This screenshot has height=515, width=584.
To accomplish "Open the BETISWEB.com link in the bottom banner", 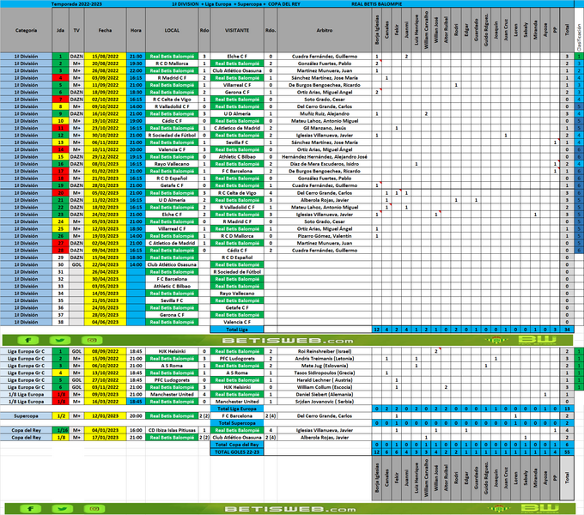I will pyautogui.click(x=290, y=509).
